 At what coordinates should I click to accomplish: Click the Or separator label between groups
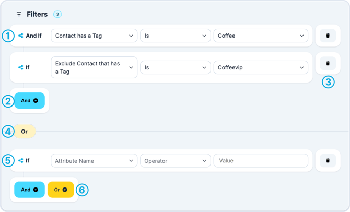[24, 131]
